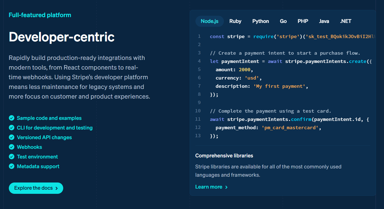Click the Metadata support list item text

38,166
